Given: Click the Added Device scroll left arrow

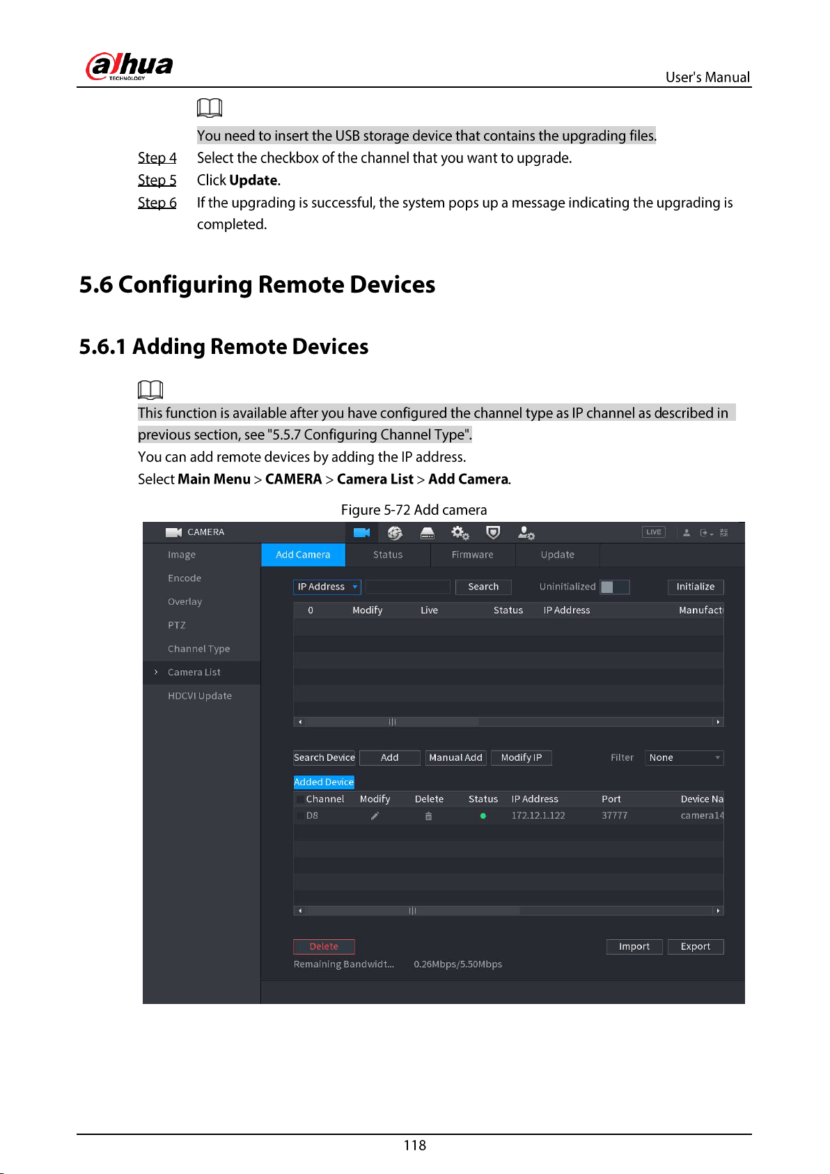Looking at the screenshot, I should click(x=300, y=911).
